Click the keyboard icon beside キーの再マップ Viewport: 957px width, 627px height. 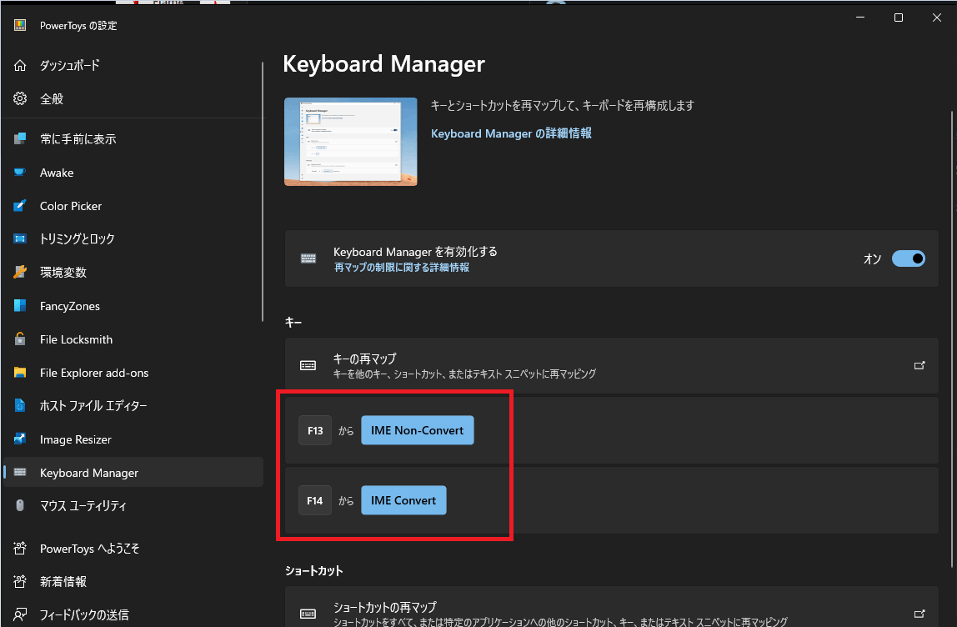pyautogui.click(x=308, y=365)
